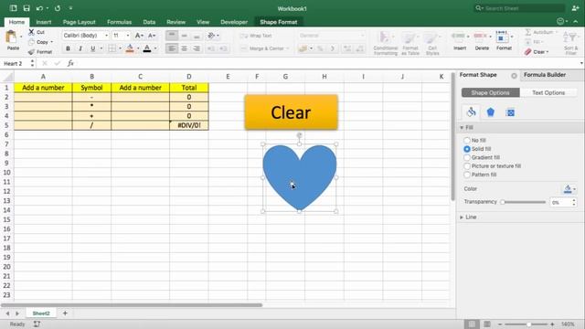The height and width of the screenshot is (329, 585).
Task: Click column header D
Action: coord(189,77)
